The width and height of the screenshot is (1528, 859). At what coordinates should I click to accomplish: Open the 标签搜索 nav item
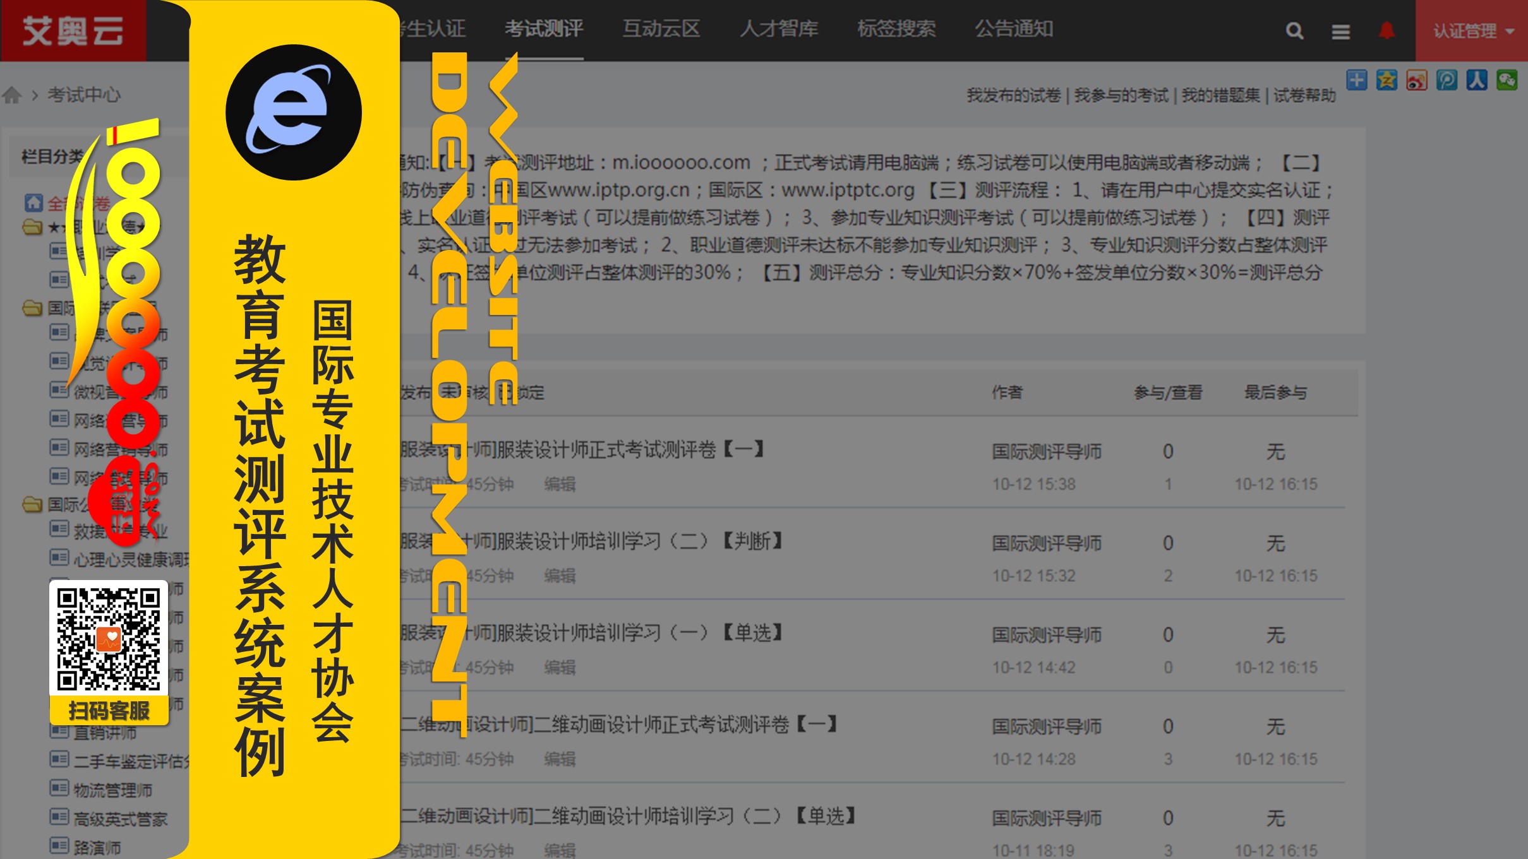tap(896, 29)
